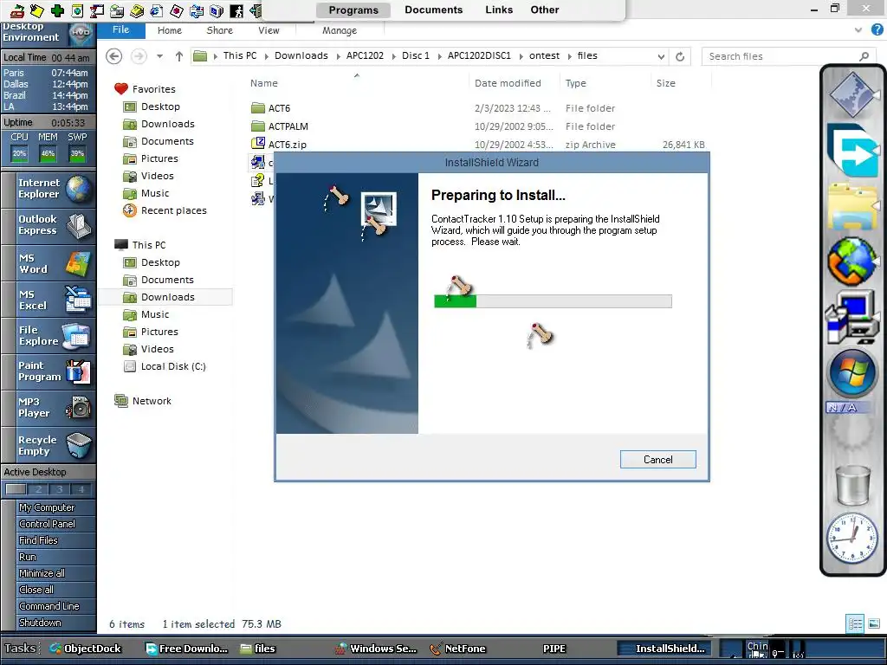The height and width of the screenshot is (665, 887).
Task: Expand the Downloads breadcrumb arrow
Action: [338, 56]
